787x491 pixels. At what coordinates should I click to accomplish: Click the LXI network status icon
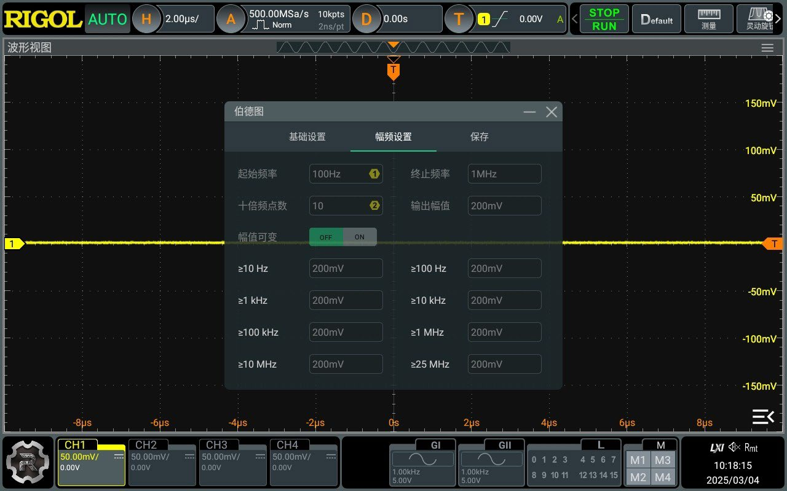pos(717,448)
